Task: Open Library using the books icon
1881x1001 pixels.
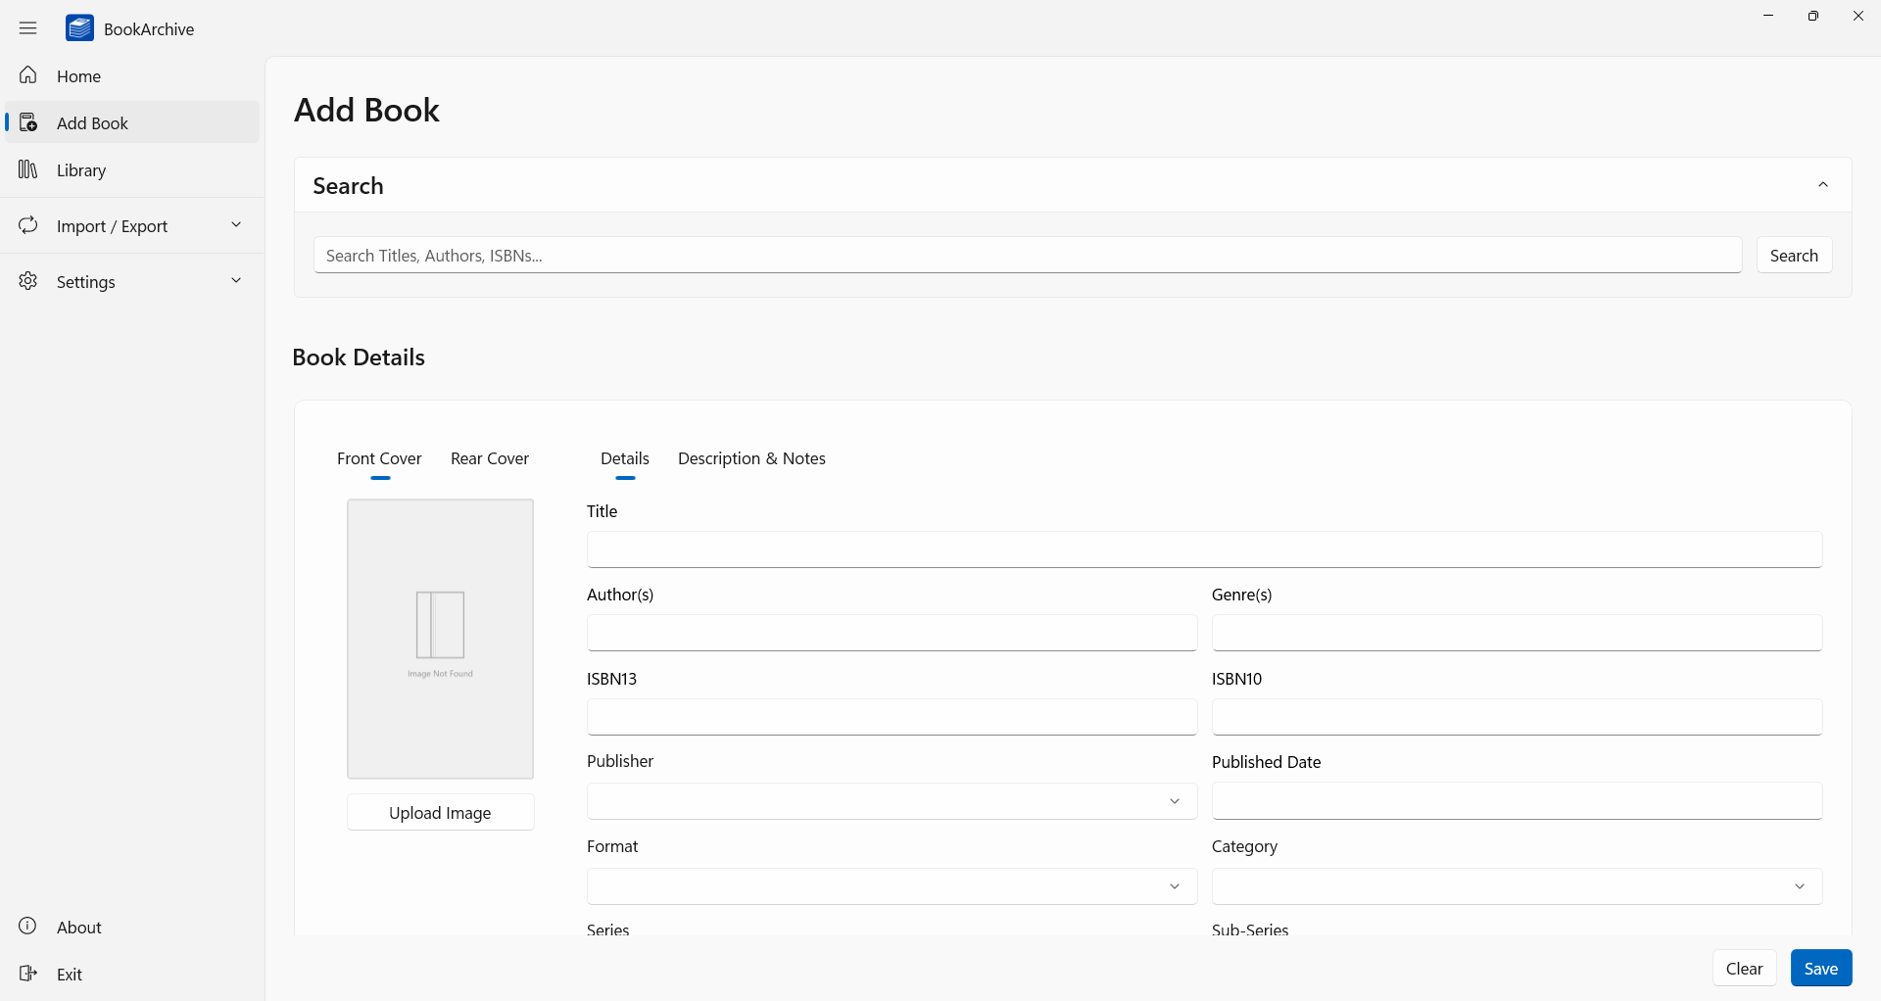Action: coord(28,170)
